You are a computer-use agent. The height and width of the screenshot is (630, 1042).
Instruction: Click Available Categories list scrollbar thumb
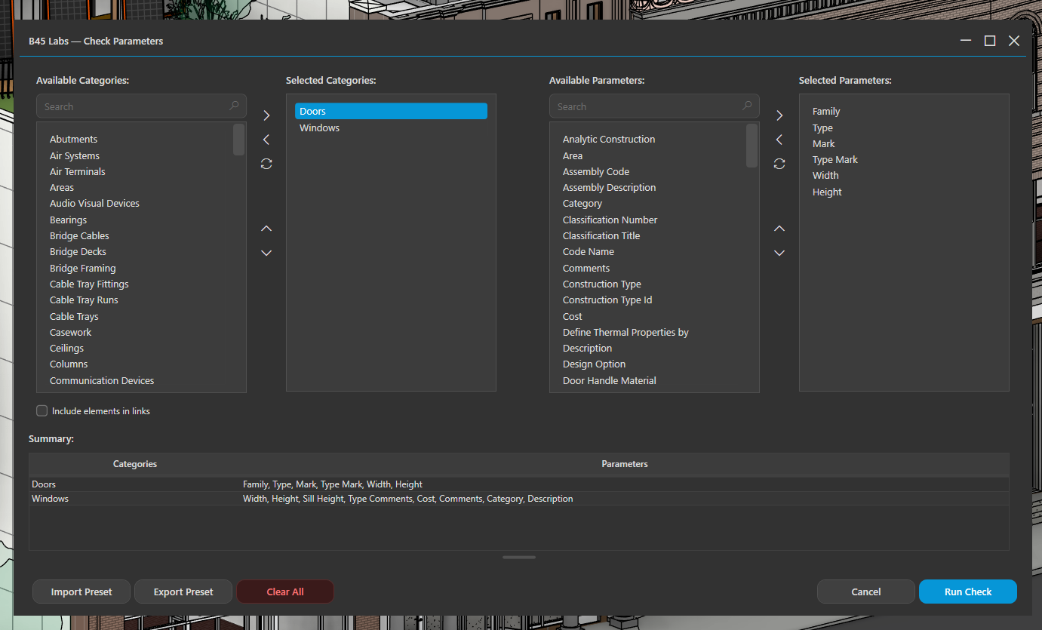(238, 140)
